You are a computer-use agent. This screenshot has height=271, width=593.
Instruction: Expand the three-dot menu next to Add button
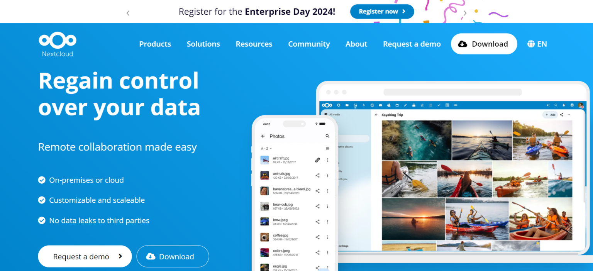pyautogui.click(x=569, y=115)
